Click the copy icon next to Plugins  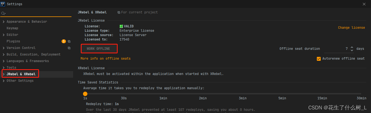(69, 42)
